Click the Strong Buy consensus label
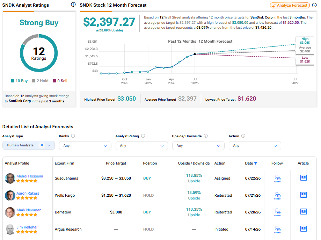This screenshot has height=240, width=321. (x=39, y=22)
